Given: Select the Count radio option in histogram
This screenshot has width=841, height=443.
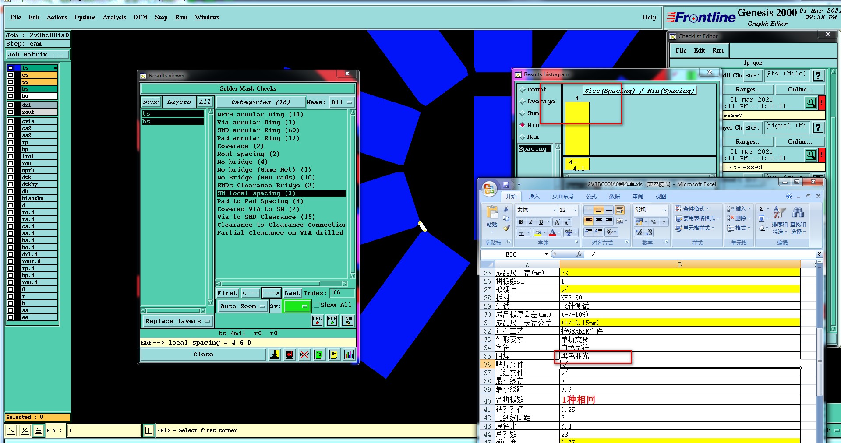Looking at the screenshot, I should (x=522, y=90).
